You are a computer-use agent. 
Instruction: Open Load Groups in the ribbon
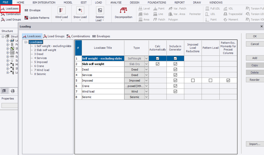point(11,19)
